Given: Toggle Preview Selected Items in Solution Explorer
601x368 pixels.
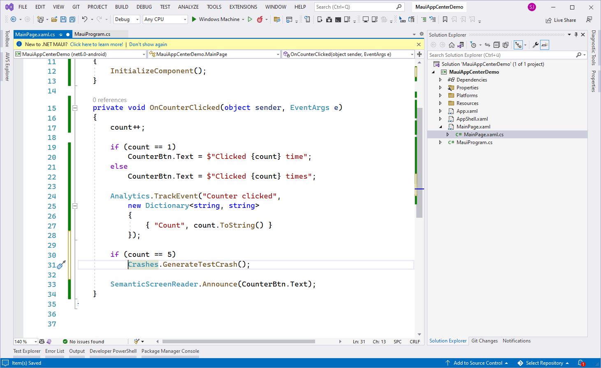Looking at the screenshot, I should pyautogui.click(x=545, y=45).
